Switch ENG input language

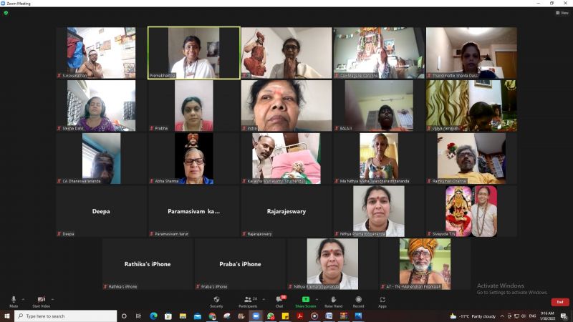[532, 316]
